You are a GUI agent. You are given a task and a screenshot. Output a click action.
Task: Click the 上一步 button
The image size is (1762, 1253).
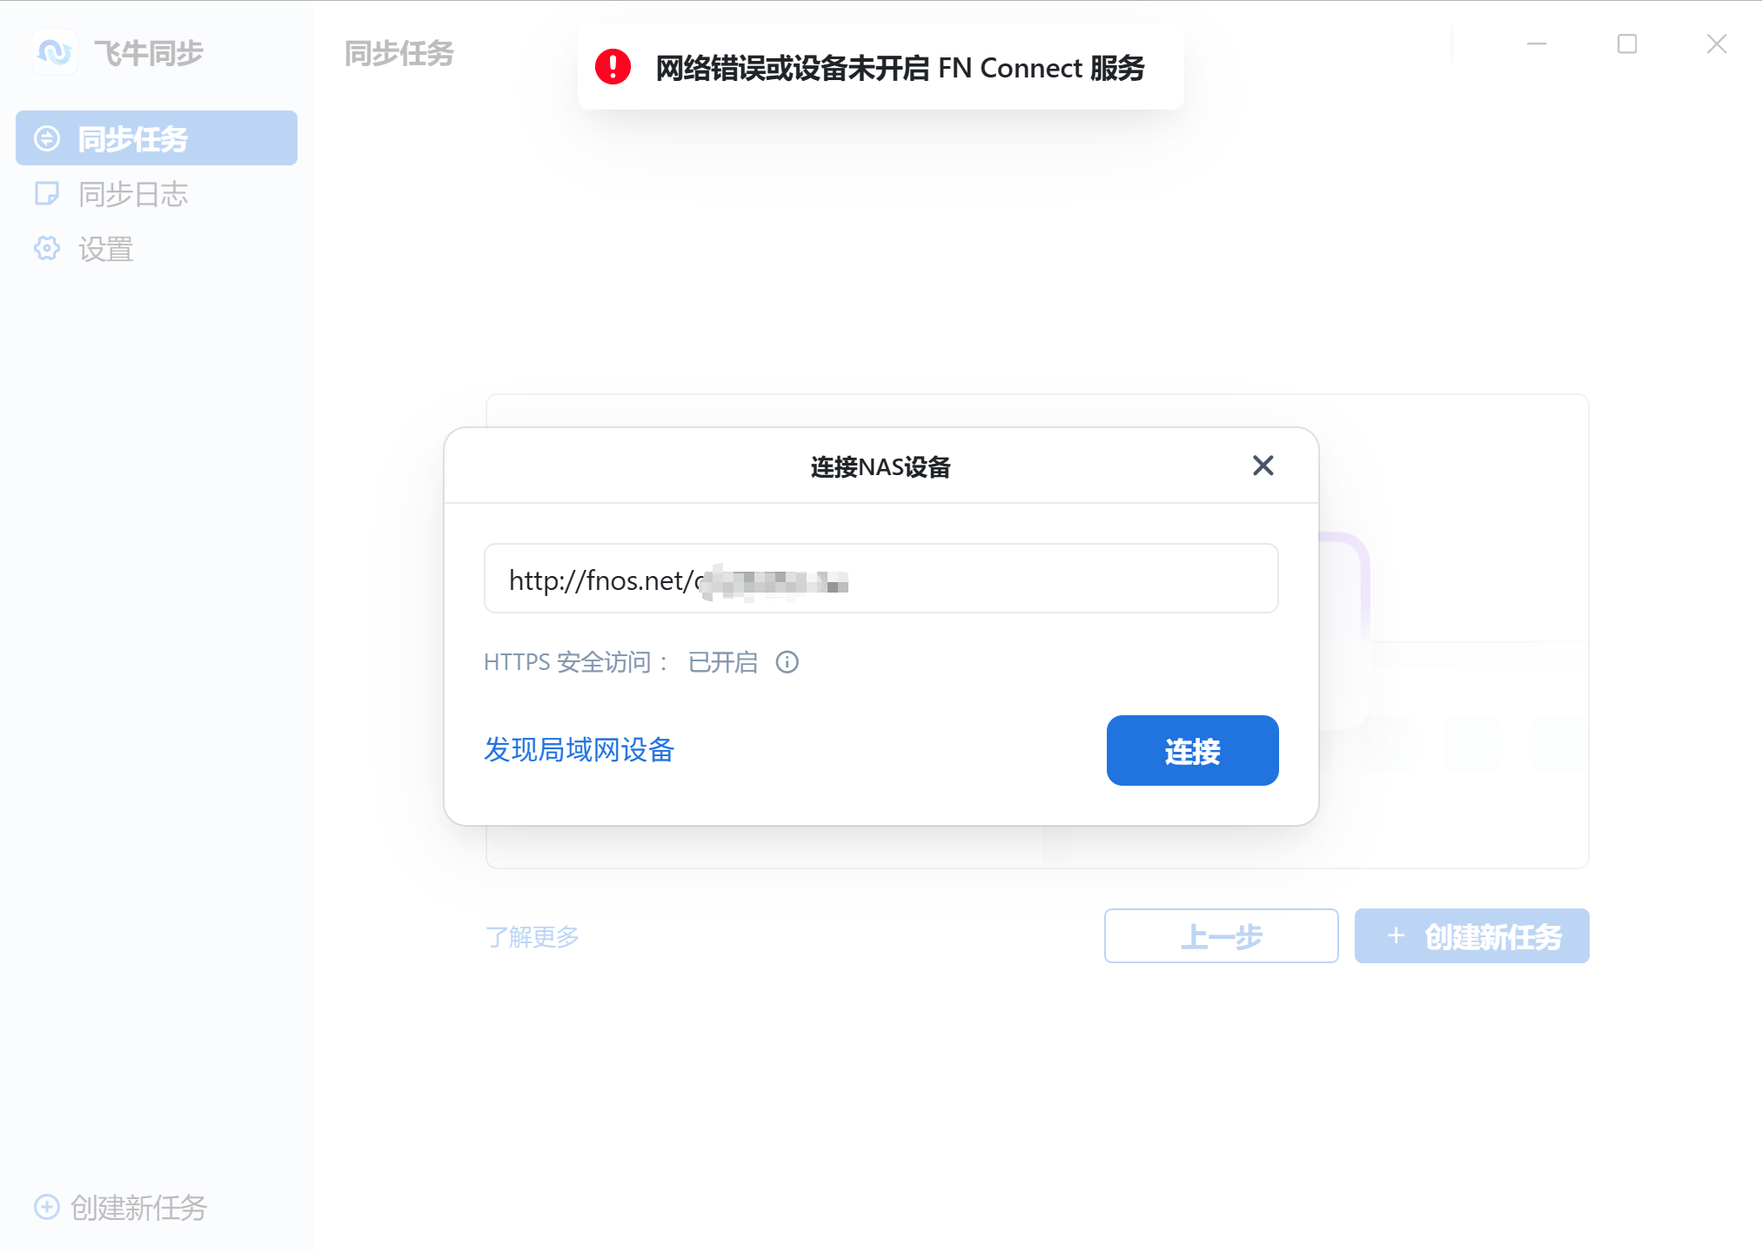click(x=1220, y=935)
